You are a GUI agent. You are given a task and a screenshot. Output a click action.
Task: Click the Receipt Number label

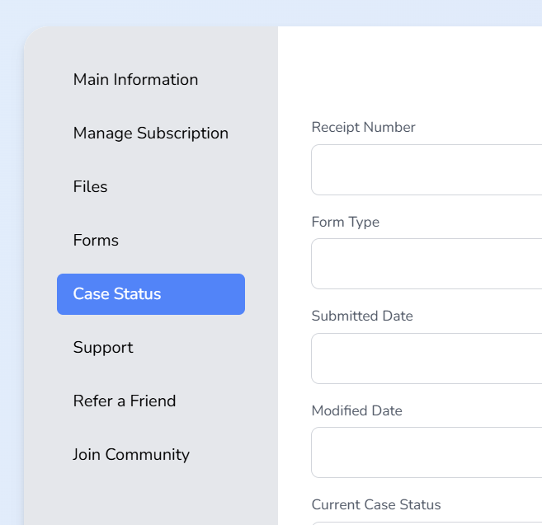tap(363, 128)
